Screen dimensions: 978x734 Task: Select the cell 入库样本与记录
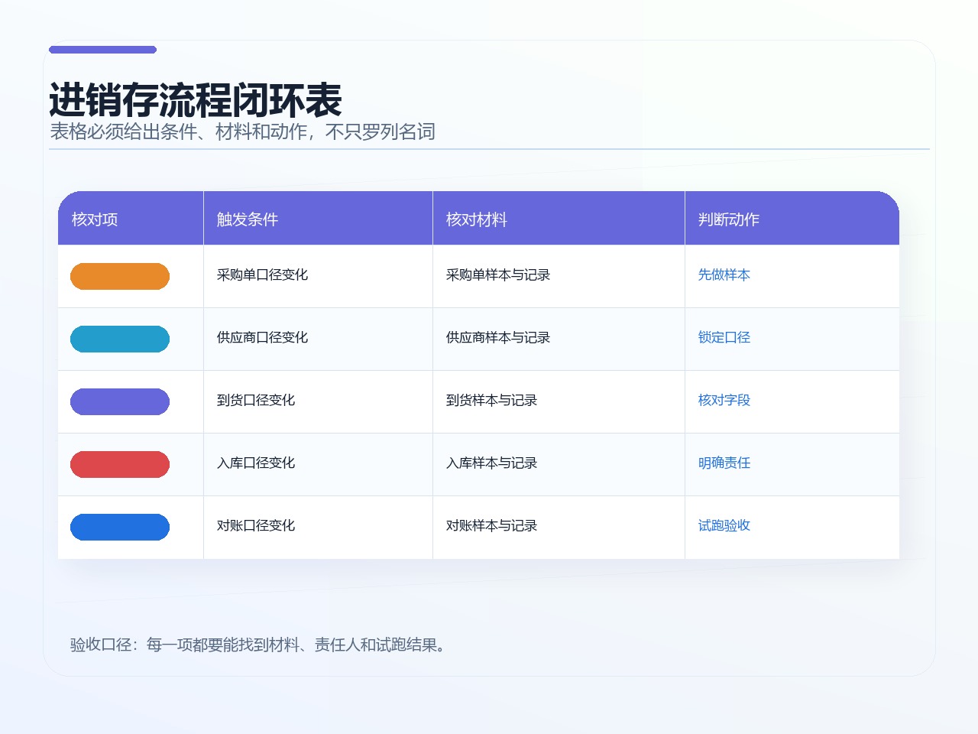coord(559,464)
